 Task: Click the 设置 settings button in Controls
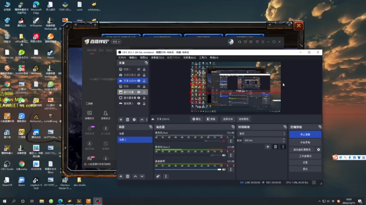305,163
